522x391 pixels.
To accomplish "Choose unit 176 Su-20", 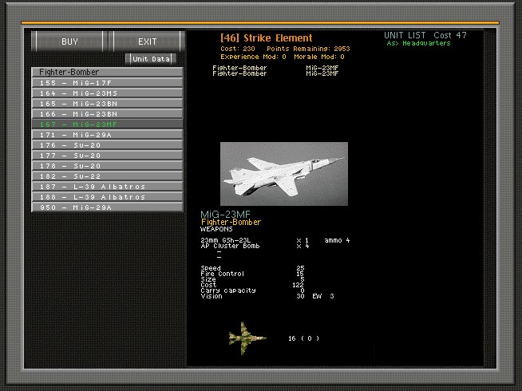I will (x=107, y=144).
